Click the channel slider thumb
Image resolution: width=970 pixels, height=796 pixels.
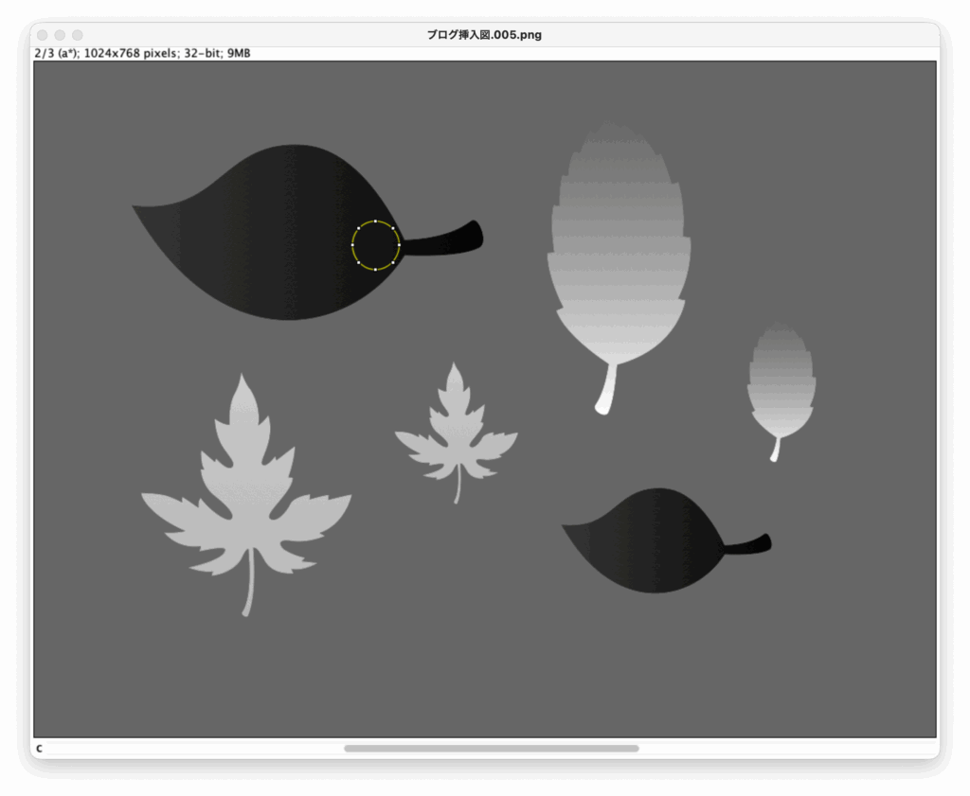coord(491,749)
